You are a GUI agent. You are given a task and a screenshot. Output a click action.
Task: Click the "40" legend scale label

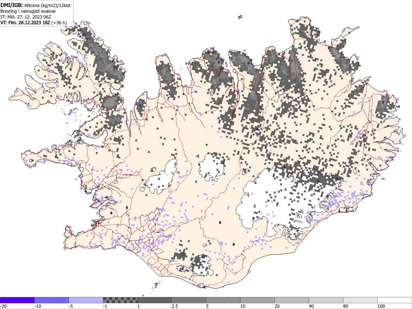click(x=311, y=306)
